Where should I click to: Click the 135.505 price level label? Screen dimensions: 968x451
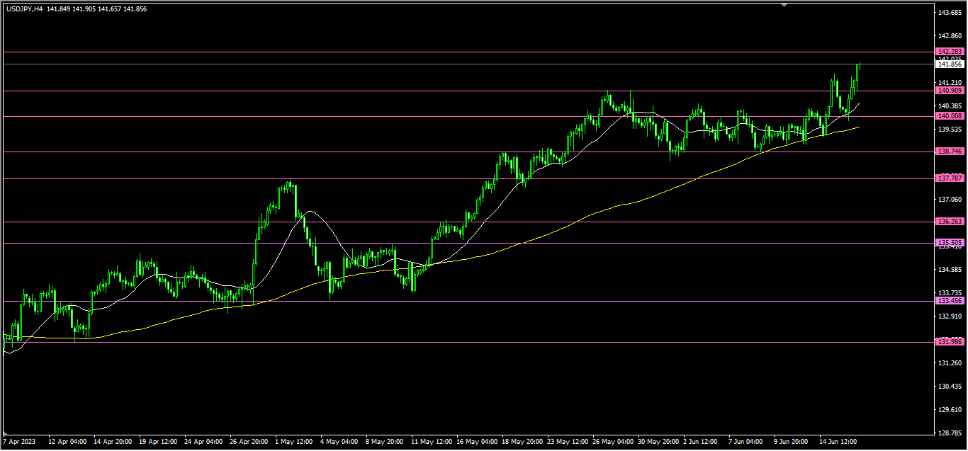(950, 243)
